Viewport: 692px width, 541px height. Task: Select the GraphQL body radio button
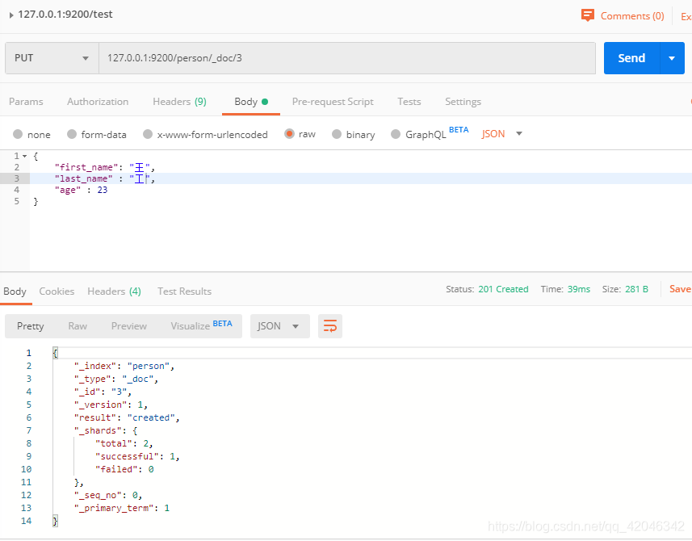click(396, 134)
